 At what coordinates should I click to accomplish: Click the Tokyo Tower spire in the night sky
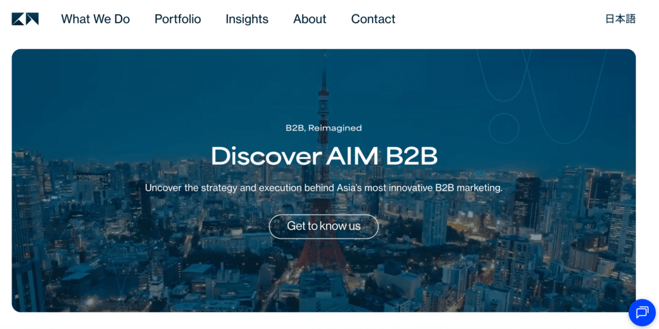324,84
